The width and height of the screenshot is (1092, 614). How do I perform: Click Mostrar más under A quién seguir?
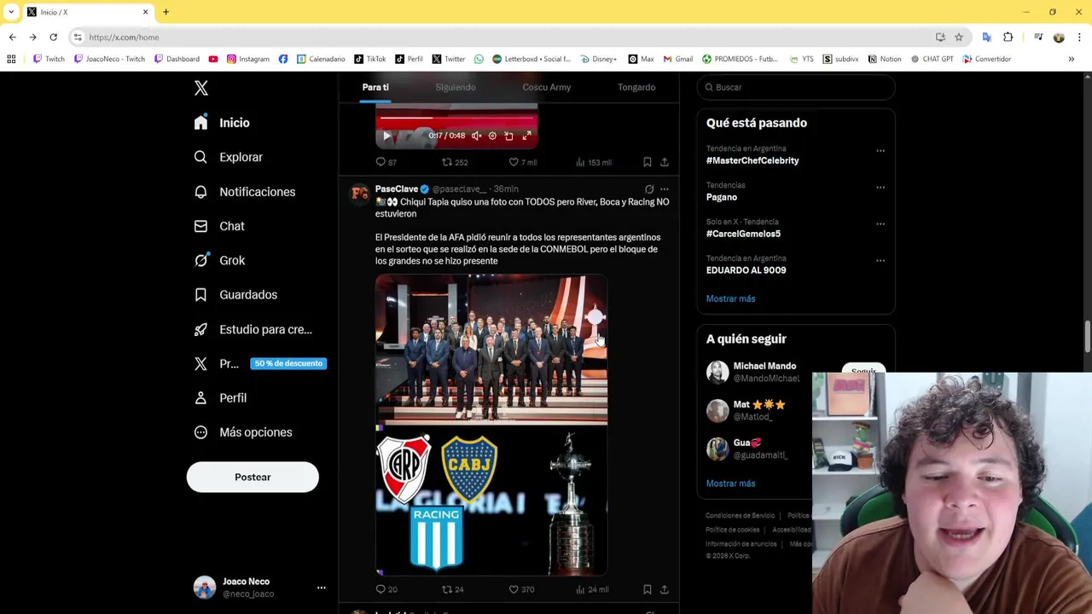[x=730, y=484]
